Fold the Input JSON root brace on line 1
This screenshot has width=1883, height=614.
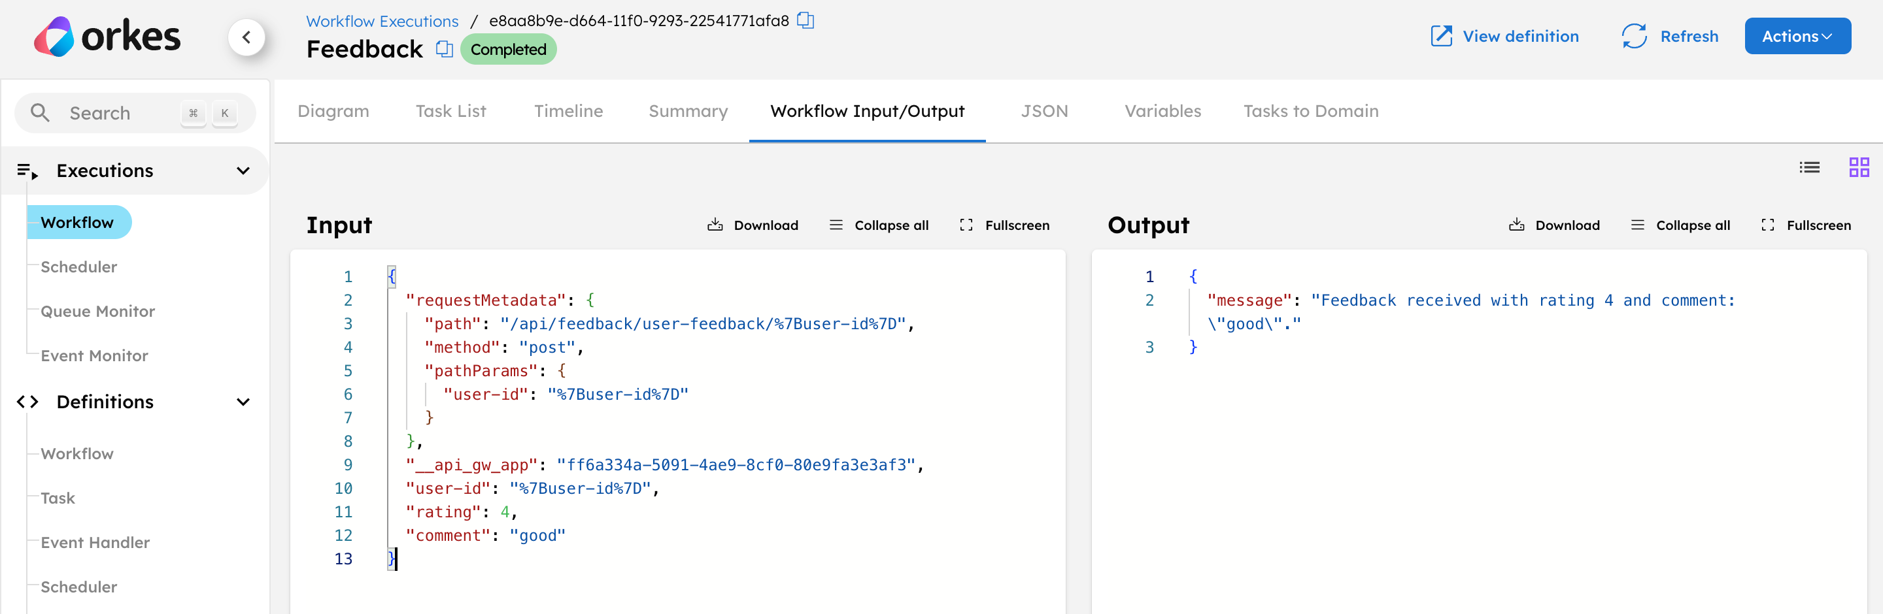pos(392,277)
